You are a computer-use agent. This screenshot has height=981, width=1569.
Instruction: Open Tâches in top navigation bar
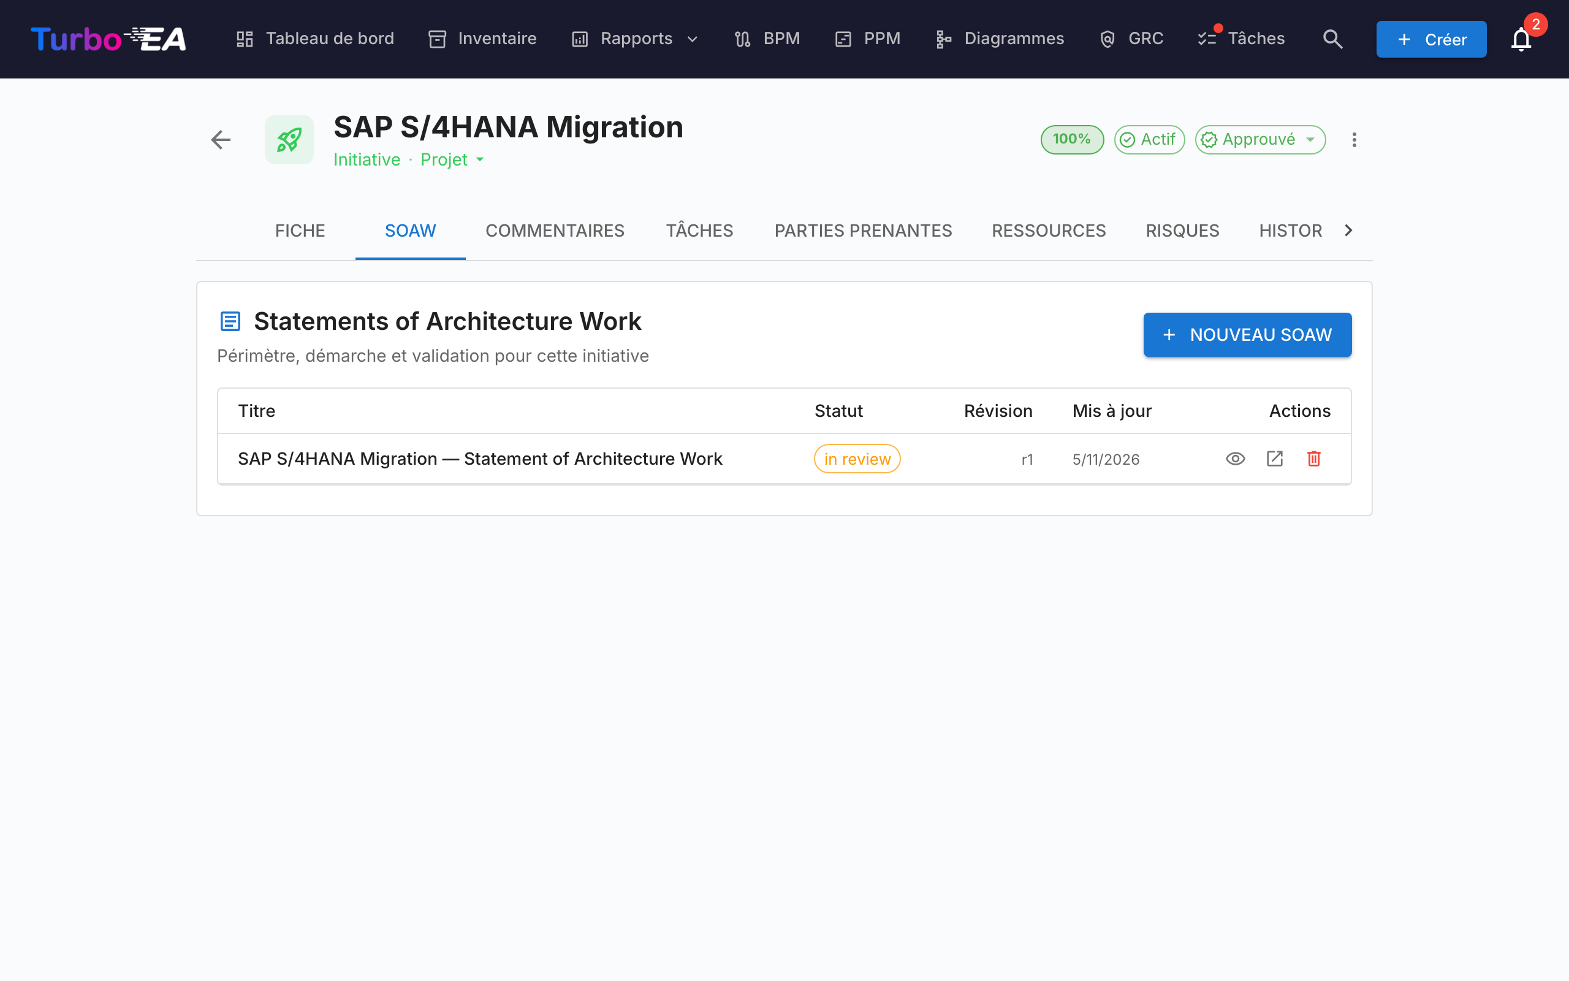click(x=1241, y=39)
